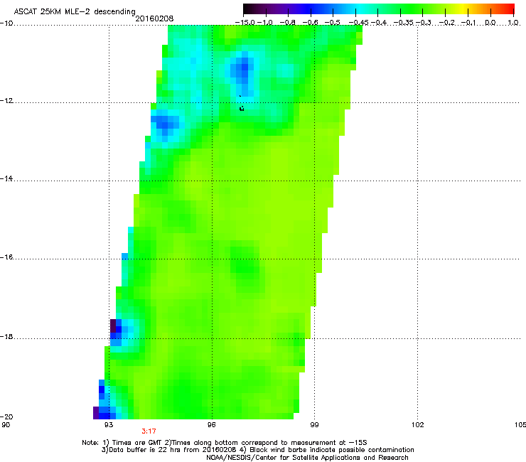The image size is (526, 462).
Task: Click the note line 'Times are GMT'
Action: [x=225, y=443]
